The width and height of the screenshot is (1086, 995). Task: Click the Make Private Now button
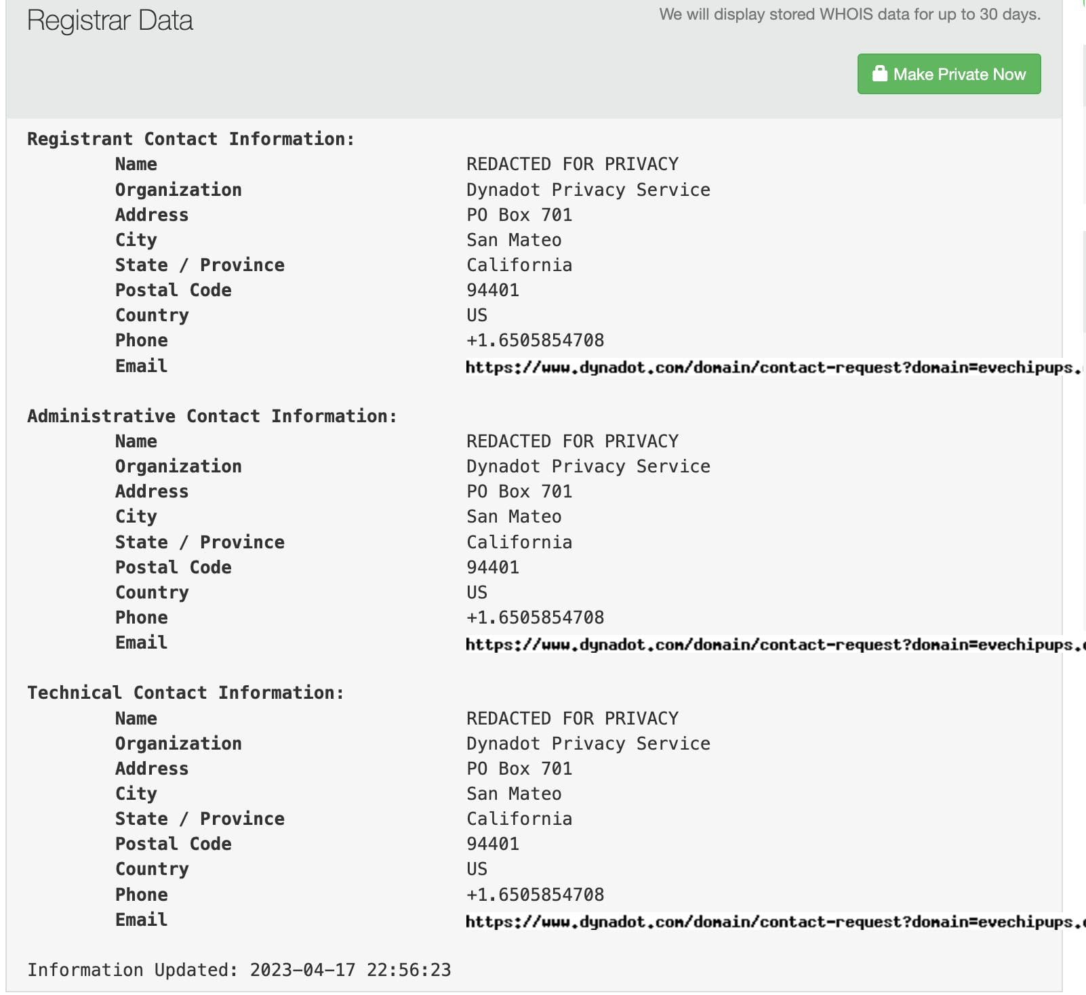coord(948,74)
